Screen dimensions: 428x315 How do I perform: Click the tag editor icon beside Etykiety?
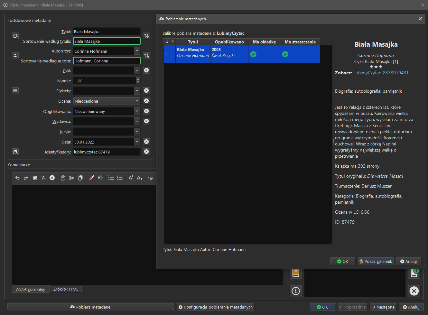point(15,91)
